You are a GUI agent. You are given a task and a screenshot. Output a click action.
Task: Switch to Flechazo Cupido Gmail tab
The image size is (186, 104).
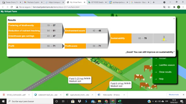(x=33, y=2)
